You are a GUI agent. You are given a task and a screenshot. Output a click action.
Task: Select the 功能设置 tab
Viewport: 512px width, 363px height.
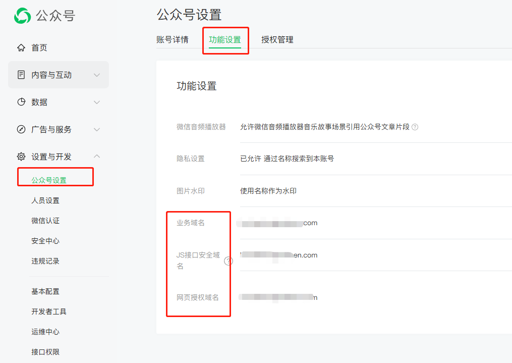click(x=225, y=39)
